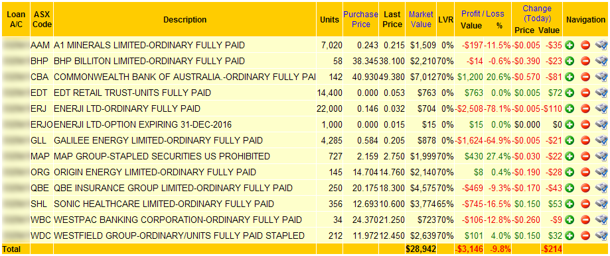Click green plus icon for BHP row
610x256 pixels.
pos(570,62)
